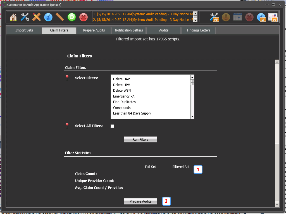Click the dimmed red X icon in right toolbar
Viewport: 286px width, 214px height.
point(249,17)
